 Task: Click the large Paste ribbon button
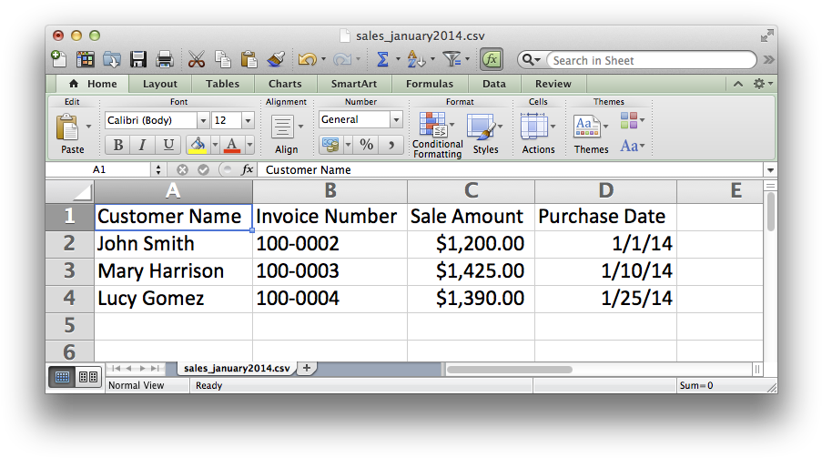[x=67, y=127]
